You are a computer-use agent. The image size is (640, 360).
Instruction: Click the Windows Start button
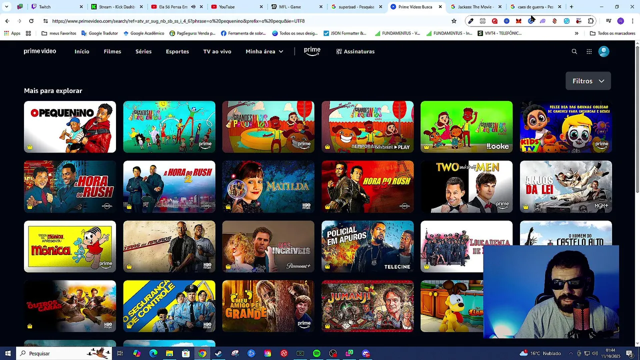coord(7,353)
